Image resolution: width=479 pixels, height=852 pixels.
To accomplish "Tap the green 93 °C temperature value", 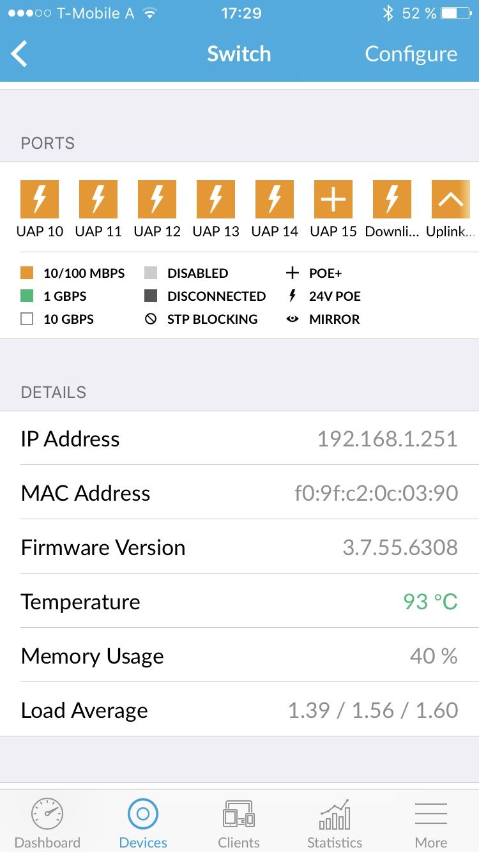I will pos(430,602).
